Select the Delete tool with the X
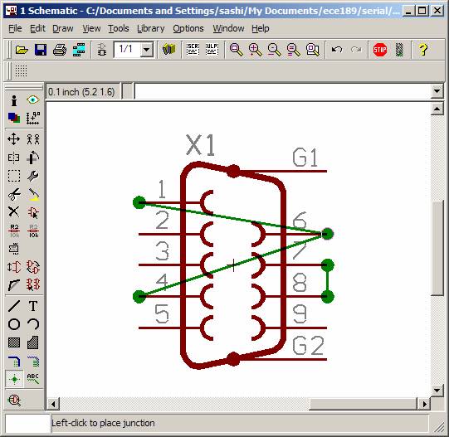The height and width of the screenshot is (437, 449). point(14,211)
